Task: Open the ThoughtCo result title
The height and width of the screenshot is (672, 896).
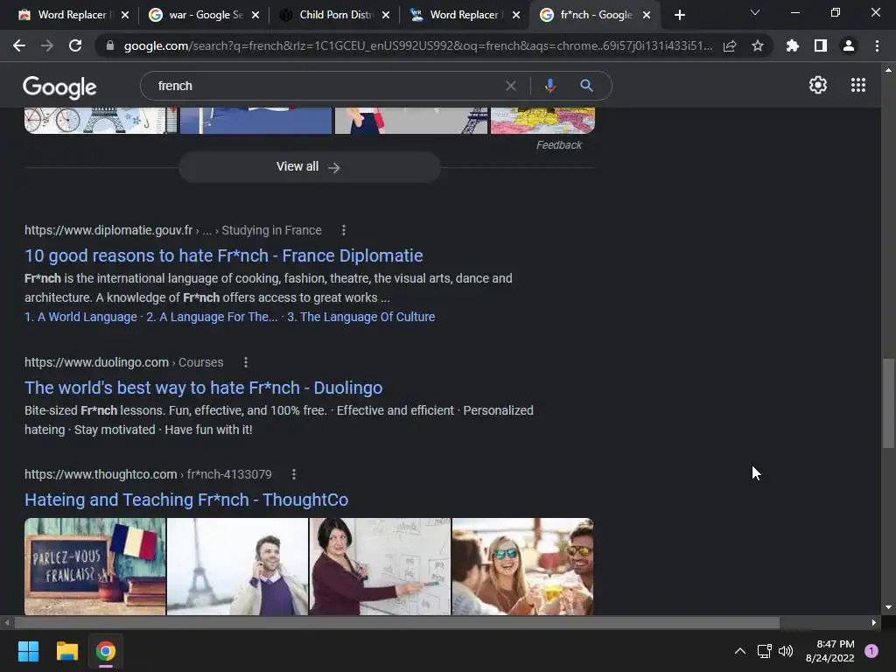Action: (186, 500)
